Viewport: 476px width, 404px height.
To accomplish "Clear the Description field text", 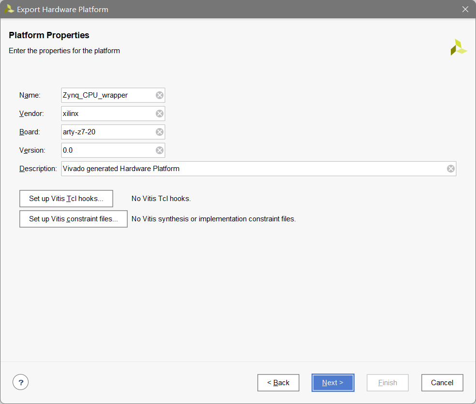I will [x=450, y=169].
